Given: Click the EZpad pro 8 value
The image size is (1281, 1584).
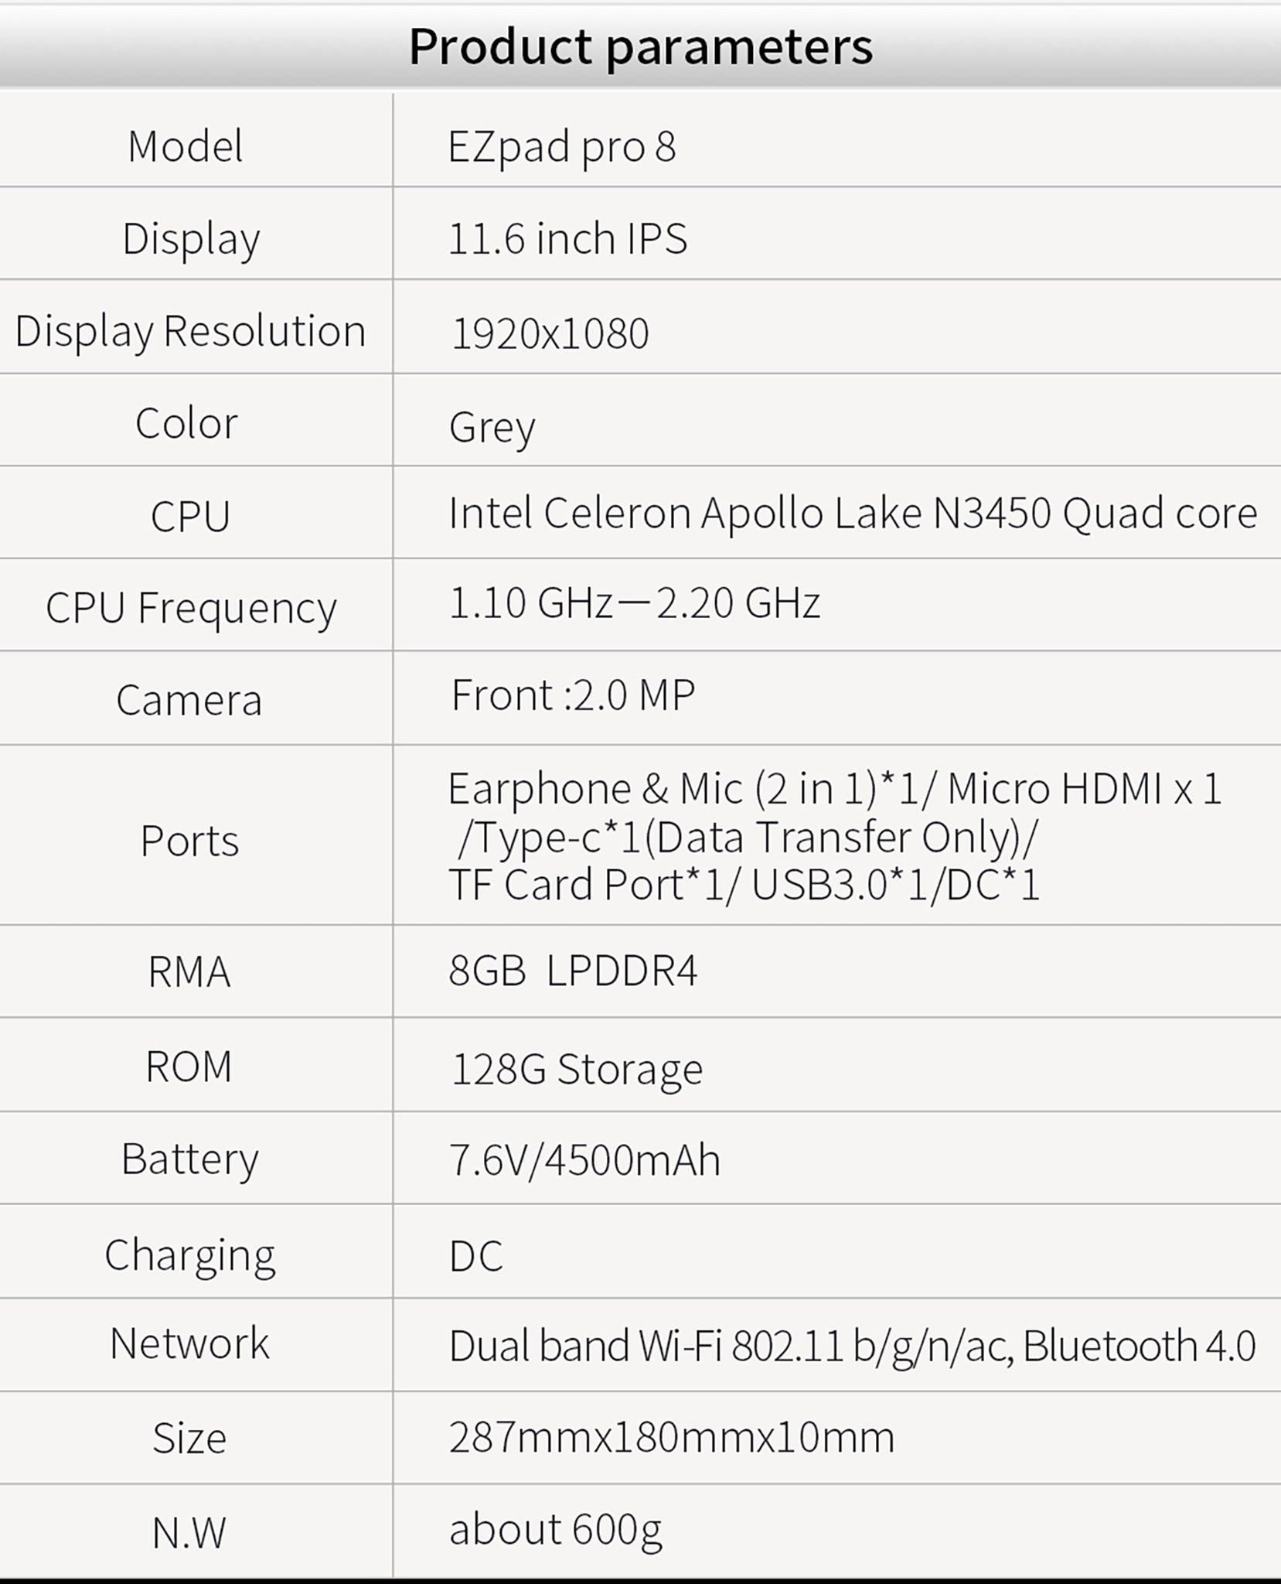Looking at the screenshot, I should point(562,147).
